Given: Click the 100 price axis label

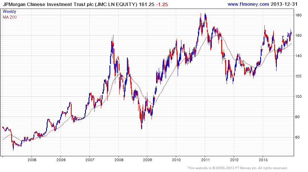Looking at the screenshot, I should (x=298, y=97).
